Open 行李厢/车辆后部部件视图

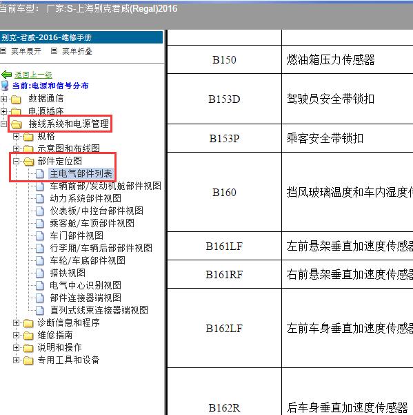[x=101, y=248]
